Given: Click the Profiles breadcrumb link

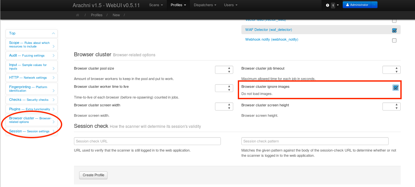Looking at the screenshot, I should (96, 15).
